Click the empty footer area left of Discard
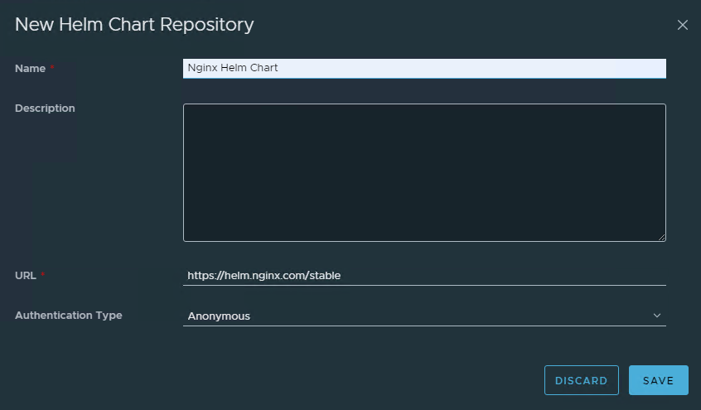 [273, 380]
